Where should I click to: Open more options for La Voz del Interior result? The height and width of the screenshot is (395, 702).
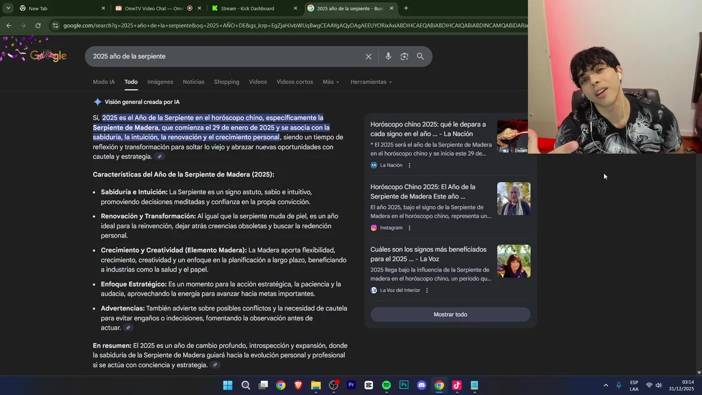pos(427,290)
